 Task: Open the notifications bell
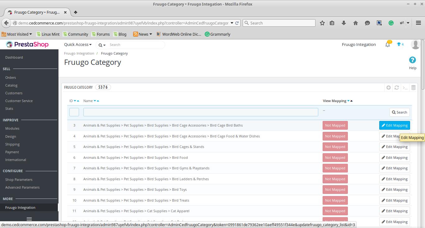[388, 45]
